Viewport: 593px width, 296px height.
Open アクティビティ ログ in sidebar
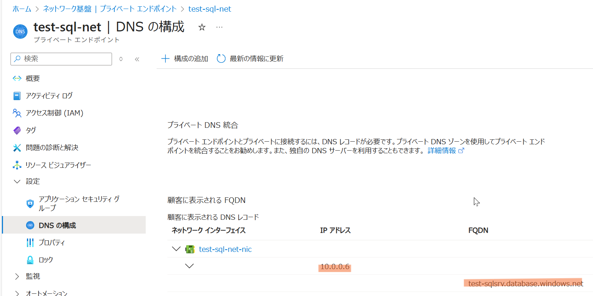pos(49,96)
